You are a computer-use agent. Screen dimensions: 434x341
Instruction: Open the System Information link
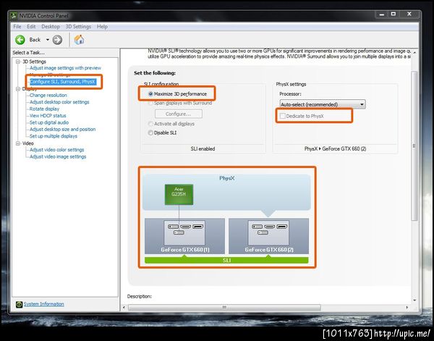click(43, 304)
